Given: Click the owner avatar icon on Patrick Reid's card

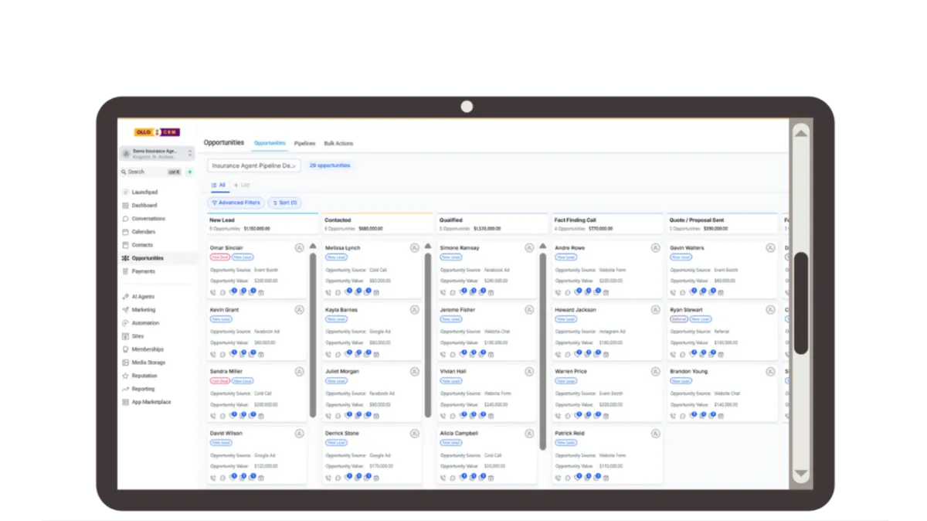Looking at the screenshot, I should (x=655, y=434).
